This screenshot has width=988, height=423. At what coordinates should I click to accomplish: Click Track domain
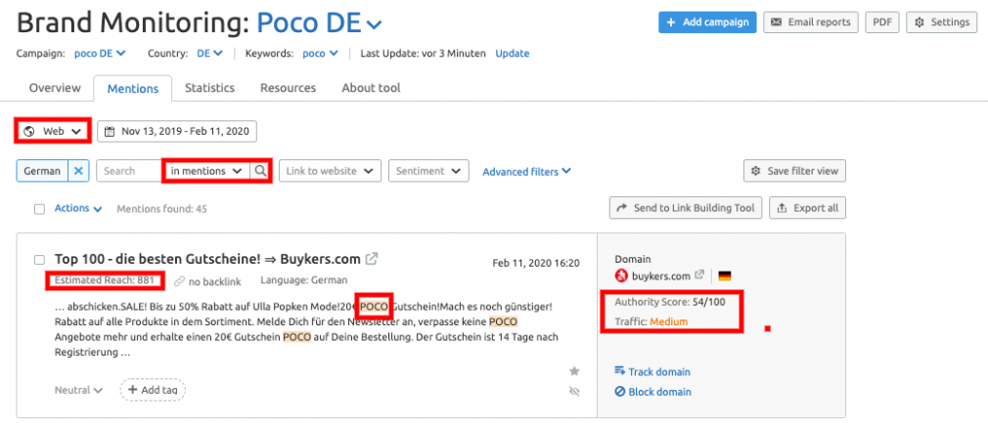(x=652, y=372)
